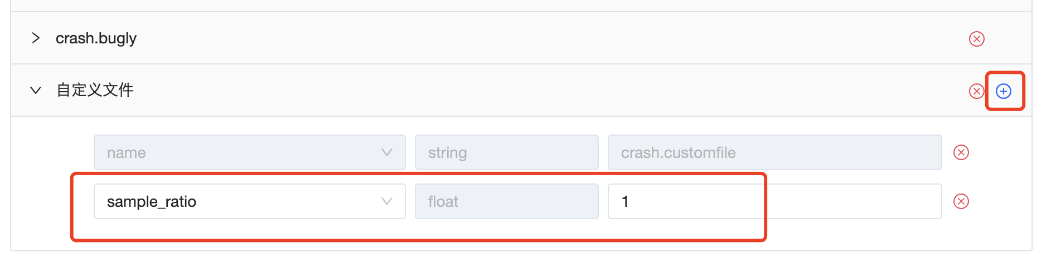Viewport: 1056px width, 268px height.
Task: Focus the sample_ratio value input containing 1
Action: coord(774,201)
